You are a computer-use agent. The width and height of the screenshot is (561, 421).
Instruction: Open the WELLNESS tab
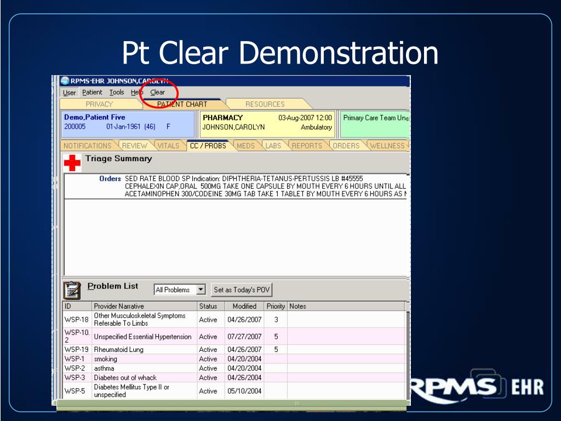pos(387,146)
